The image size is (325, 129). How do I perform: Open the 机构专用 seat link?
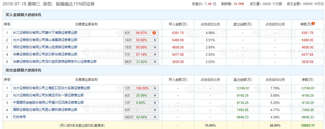[x=19, y=117]
